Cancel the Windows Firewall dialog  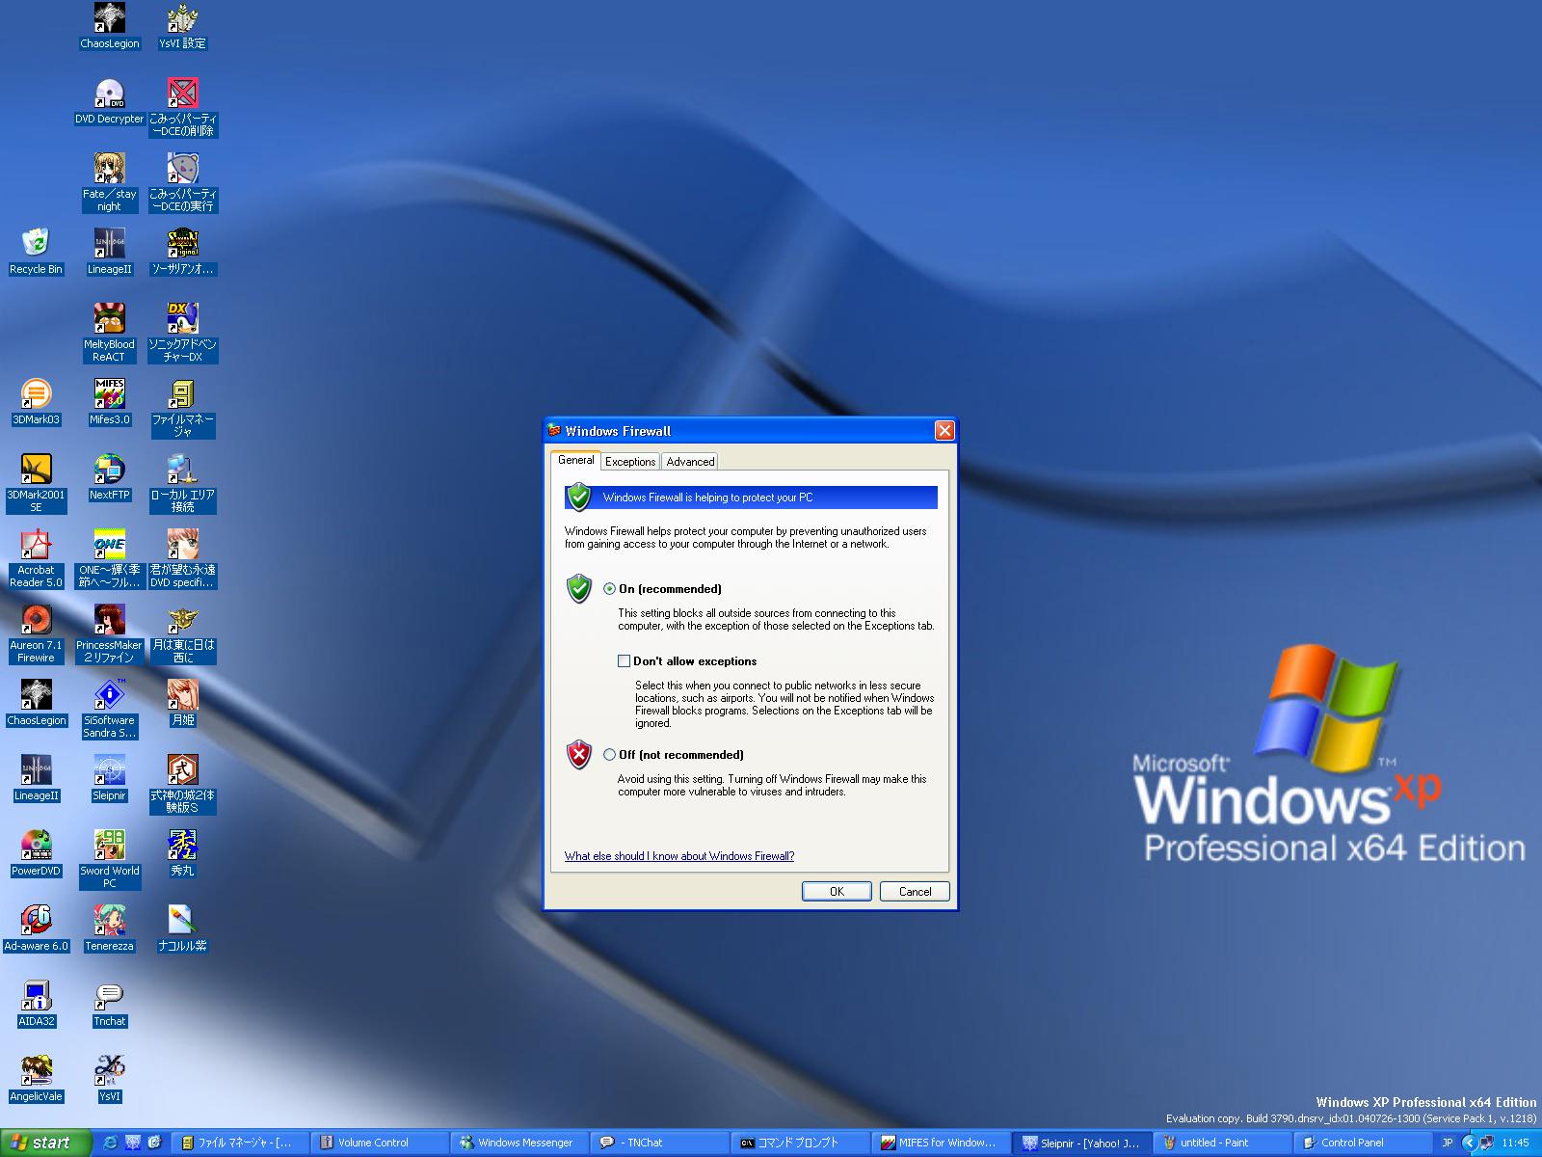click(x=915, y=892)
